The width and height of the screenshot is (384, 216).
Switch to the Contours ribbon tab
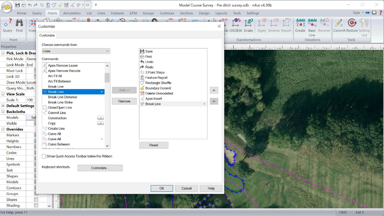tap(167, 13)
